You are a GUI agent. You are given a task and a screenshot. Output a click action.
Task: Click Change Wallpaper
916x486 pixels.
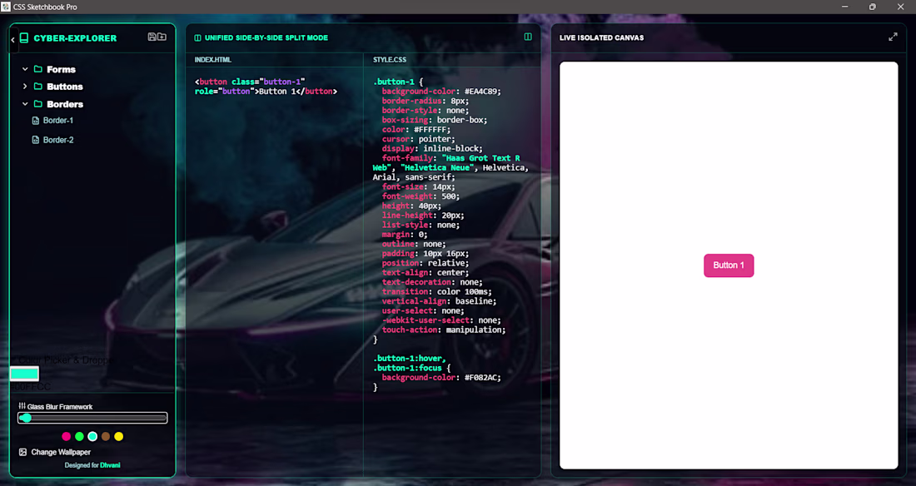tap(55, 452)
